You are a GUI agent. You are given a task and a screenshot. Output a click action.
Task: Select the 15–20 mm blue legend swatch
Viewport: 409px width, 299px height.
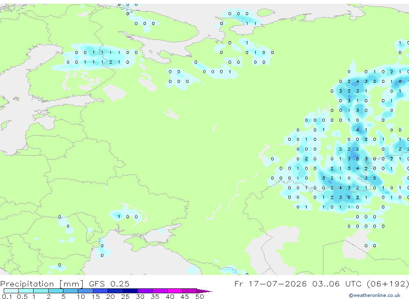tap(100, 291)
